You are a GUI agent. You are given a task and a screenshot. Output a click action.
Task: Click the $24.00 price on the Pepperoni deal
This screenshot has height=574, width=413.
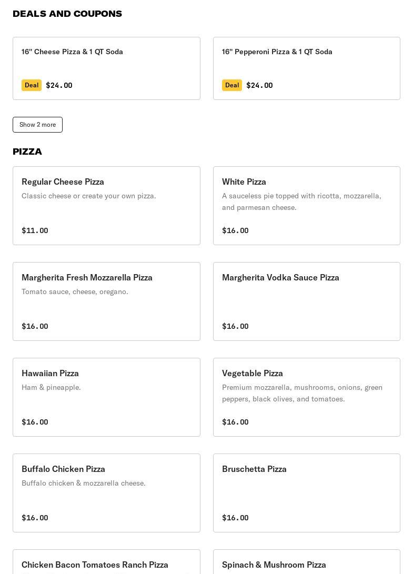tap(259, 85)
